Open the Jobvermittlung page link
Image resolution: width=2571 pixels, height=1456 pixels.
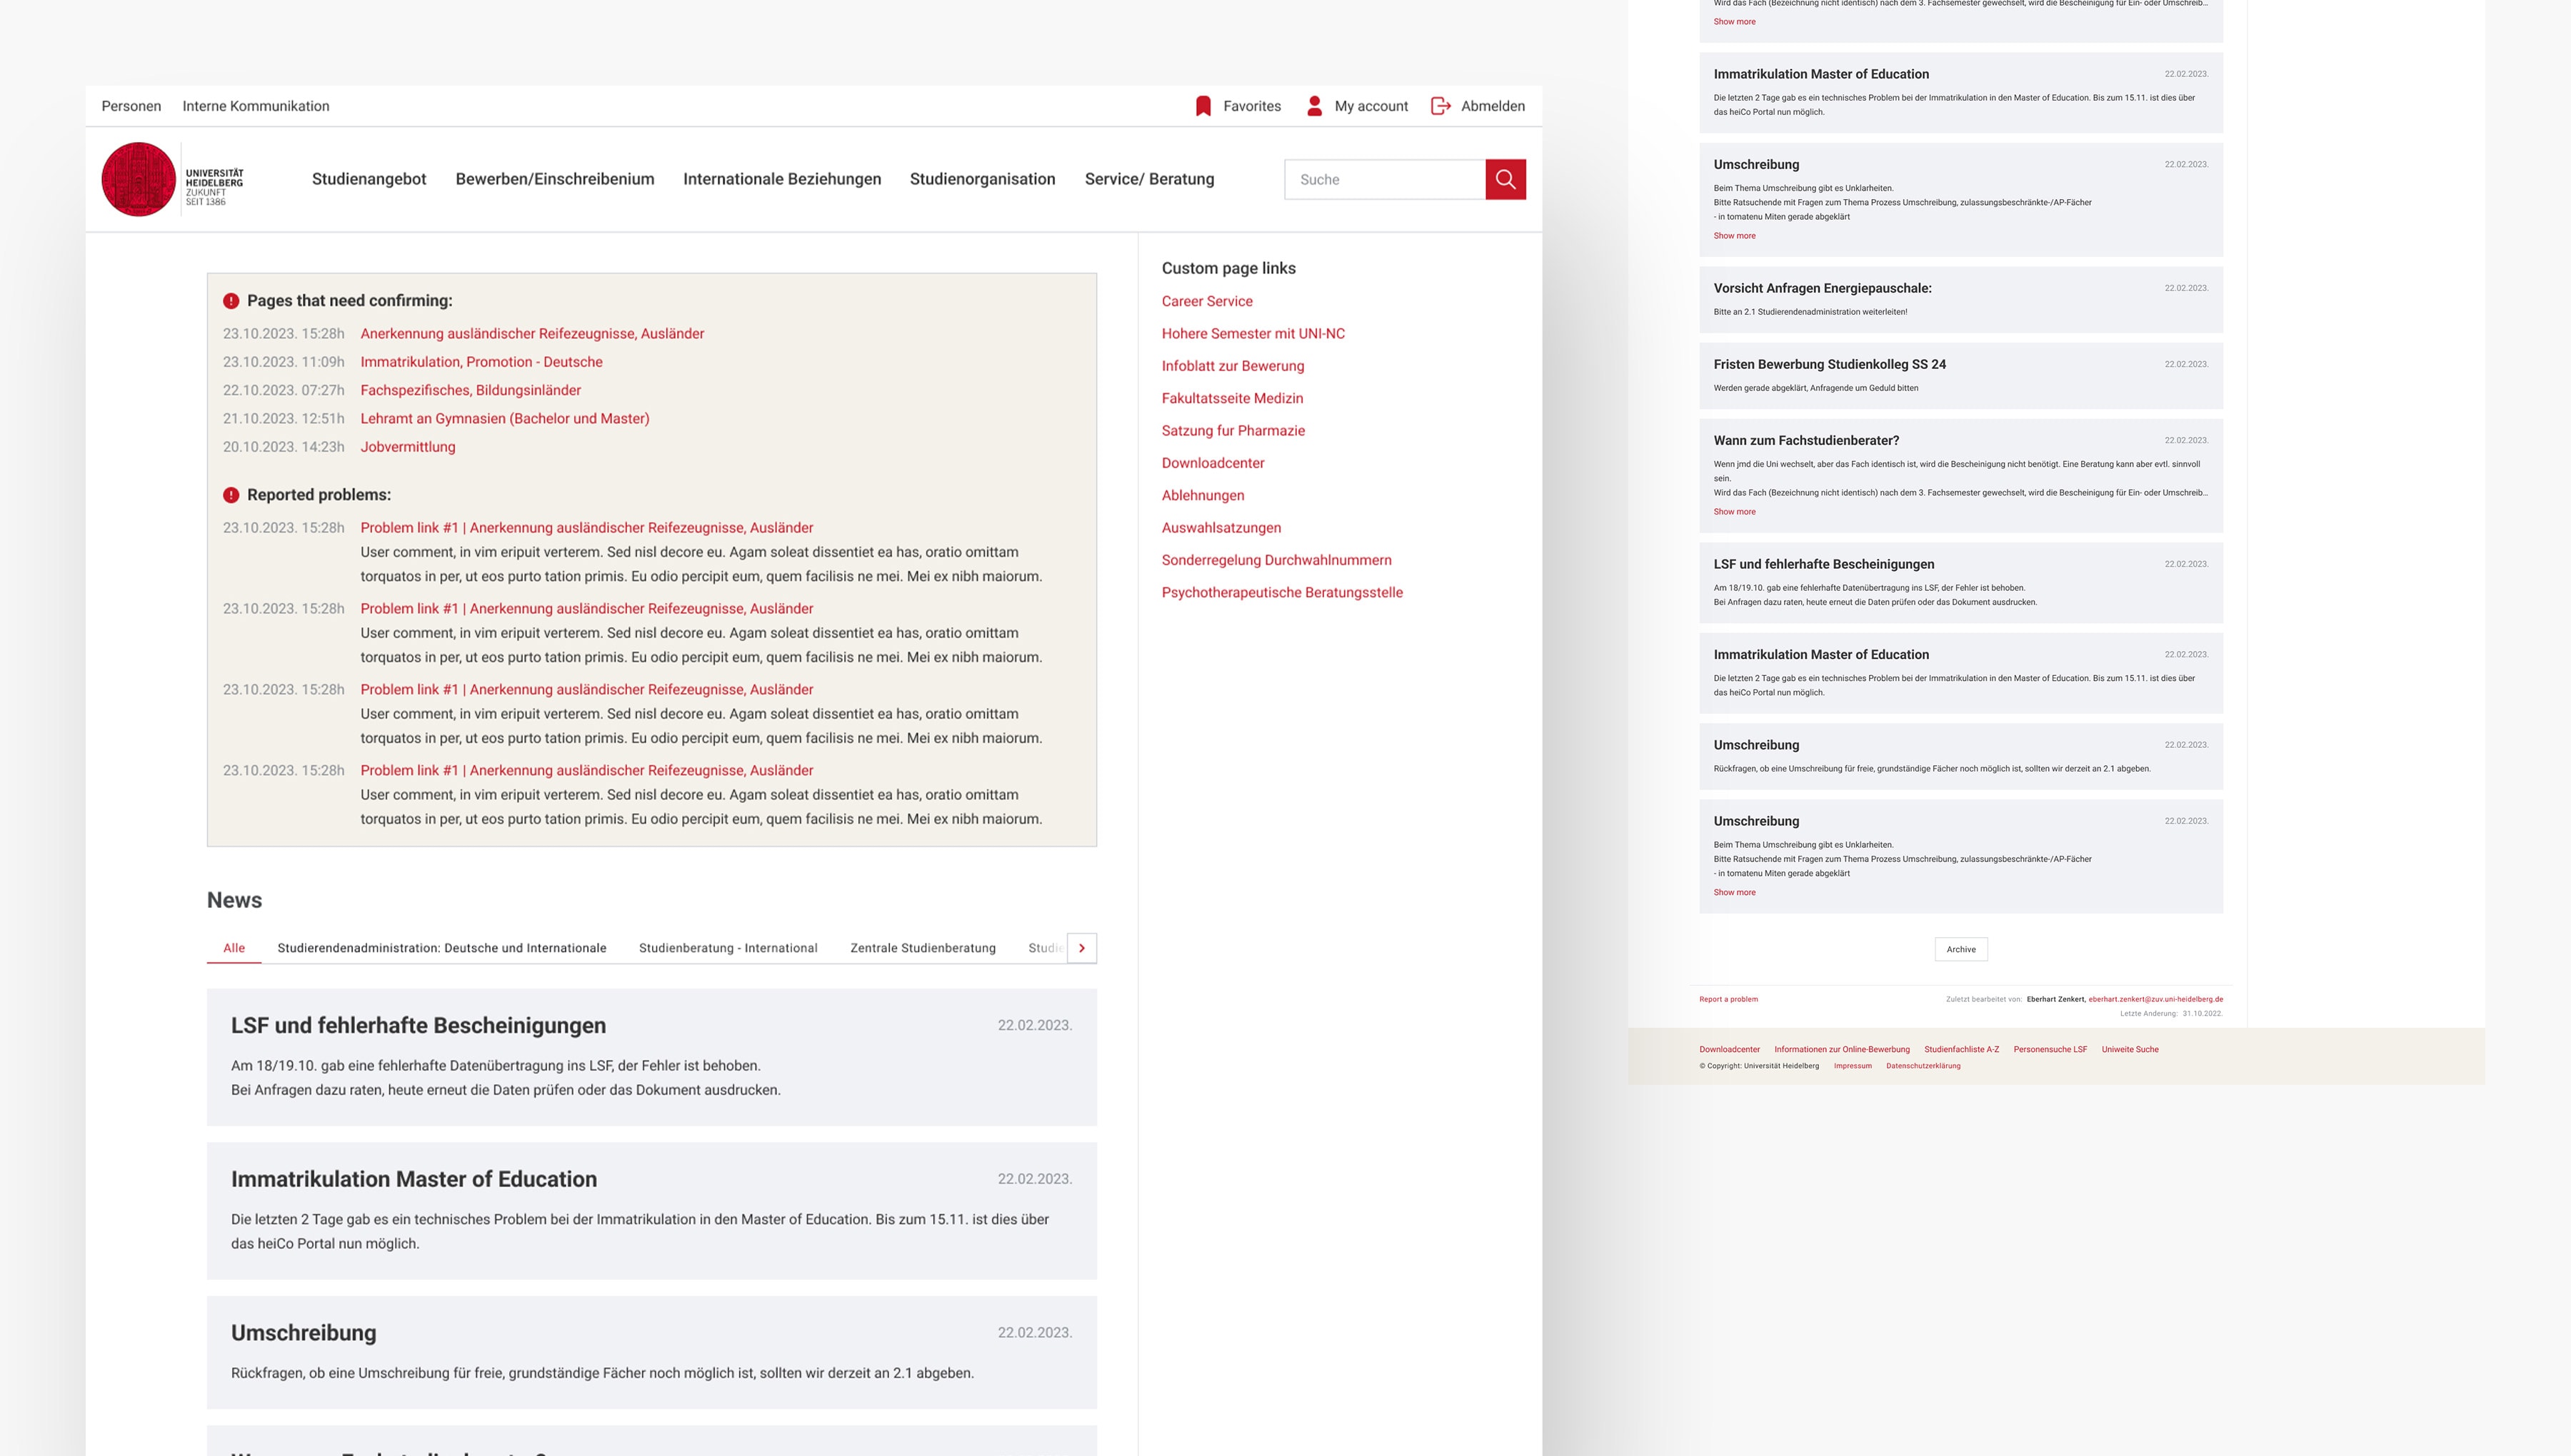pyautogui.click(x=409, y=447)
